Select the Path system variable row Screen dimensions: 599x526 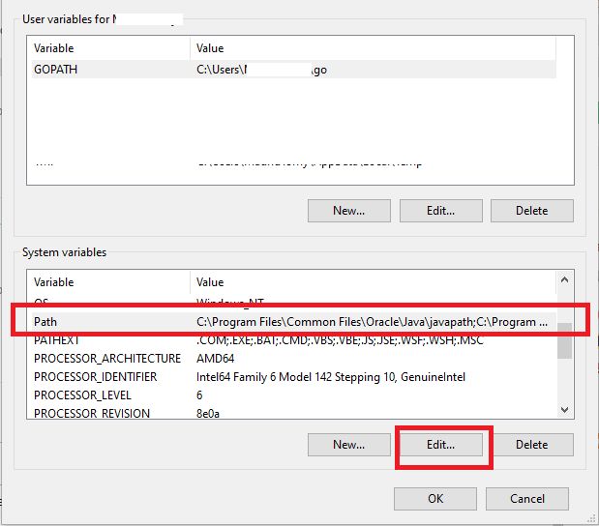(294, 322)
